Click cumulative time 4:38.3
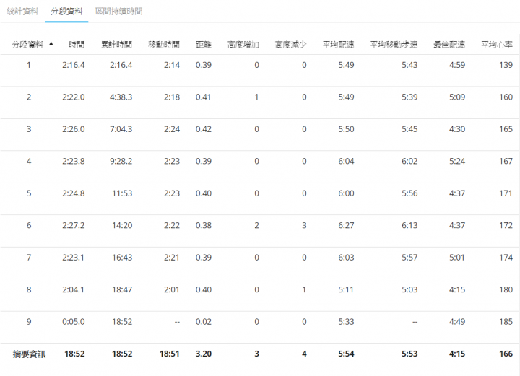This screenshot has width=520, height=376. coord(121,97)
